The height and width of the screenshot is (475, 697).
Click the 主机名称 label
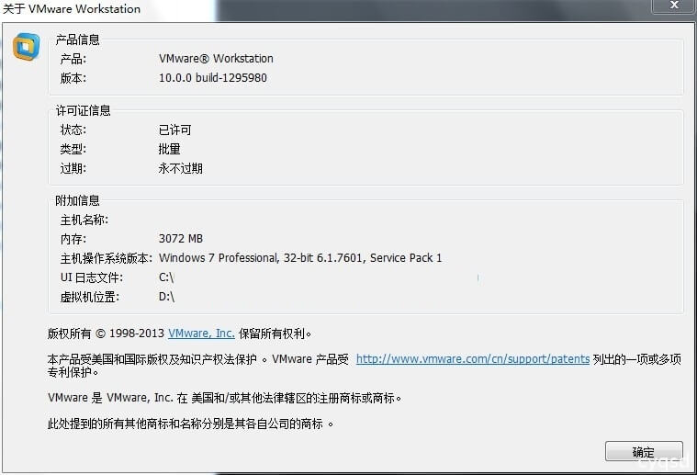point(84,220)
